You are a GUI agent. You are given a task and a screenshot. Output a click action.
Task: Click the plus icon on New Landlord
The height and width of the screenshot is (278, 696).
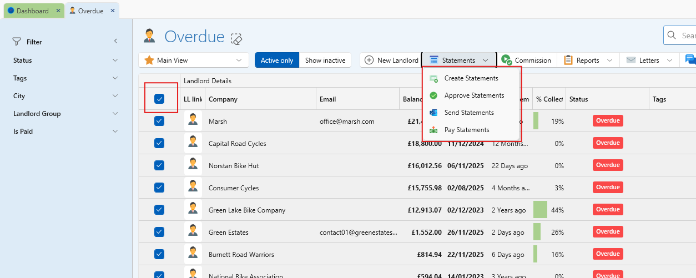369,60
